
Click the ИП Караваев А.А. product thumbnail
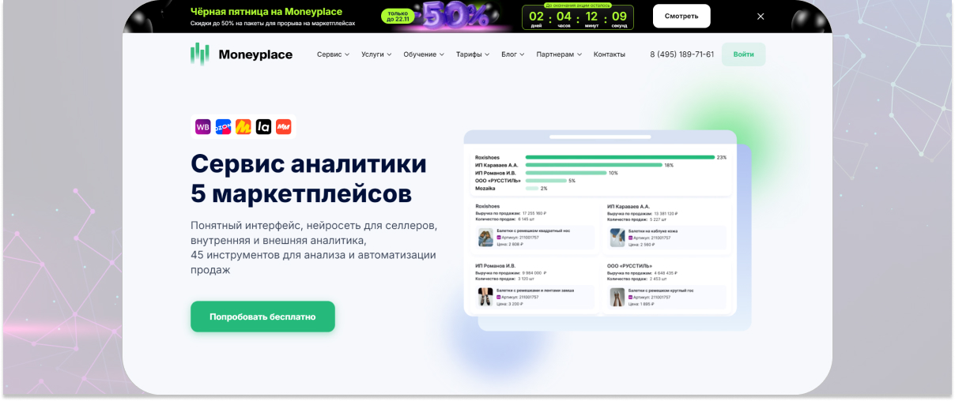tap(617, 238)
